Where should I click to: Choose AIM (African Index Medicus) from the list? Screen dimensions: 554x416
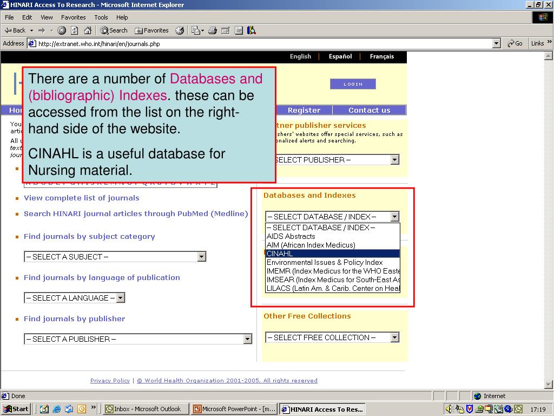point(333,245)
